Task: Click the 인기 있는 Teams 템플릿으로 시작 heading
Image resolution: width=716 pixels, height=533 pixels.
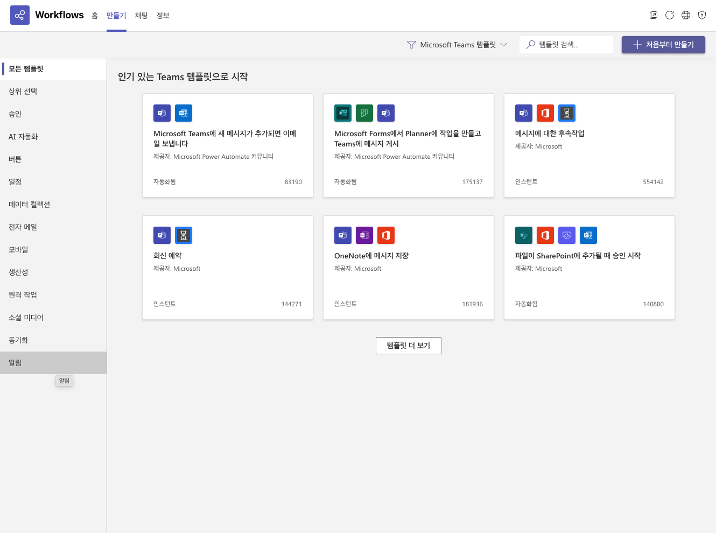Action: point(183,77)
